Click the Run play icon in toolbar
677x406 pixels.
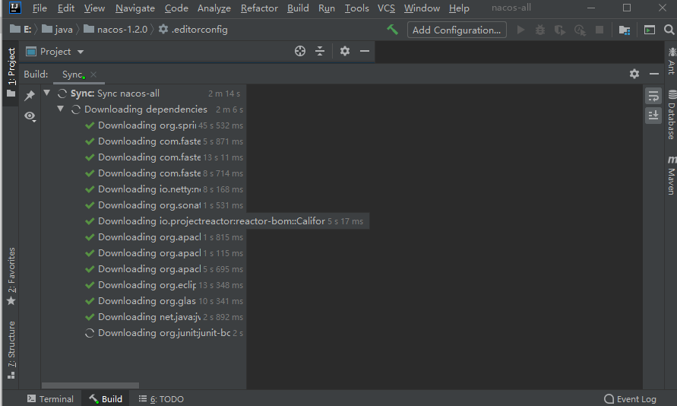point(520,30)
